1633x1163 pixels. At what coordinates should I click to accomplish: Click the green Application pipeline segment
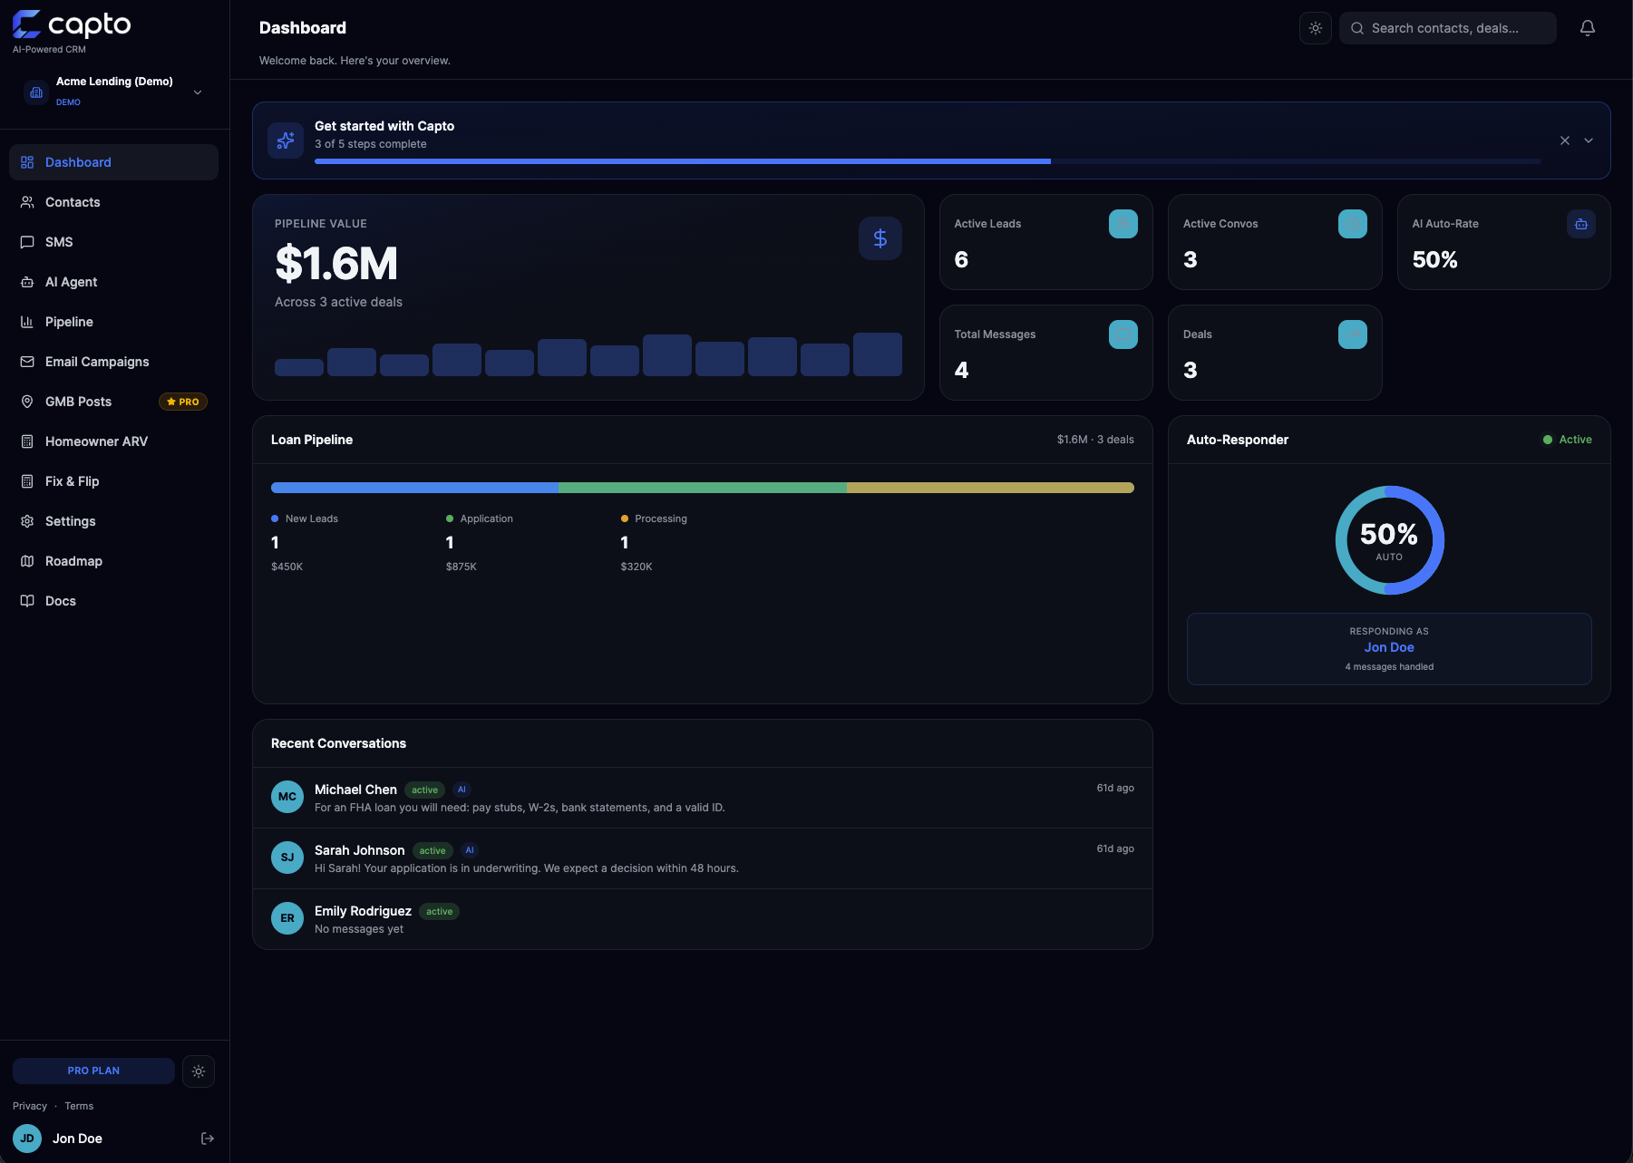[703, 488]
